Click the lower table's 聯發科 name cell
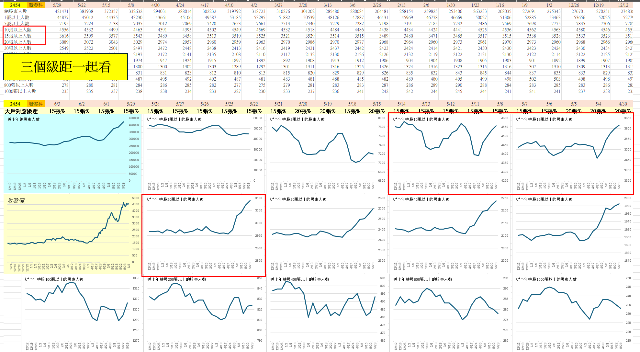Image resolution: width=640 pixels, height=352 pixels. pyautogui.click(x=36, y=104)
